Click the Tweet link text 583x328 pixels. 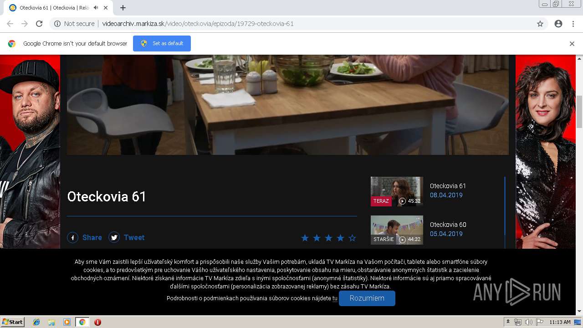[134, 237]
